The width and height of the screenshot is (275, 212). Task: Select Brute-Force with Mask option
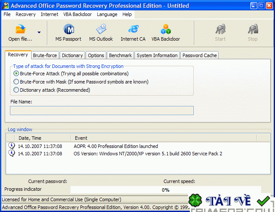click(16, 82)
